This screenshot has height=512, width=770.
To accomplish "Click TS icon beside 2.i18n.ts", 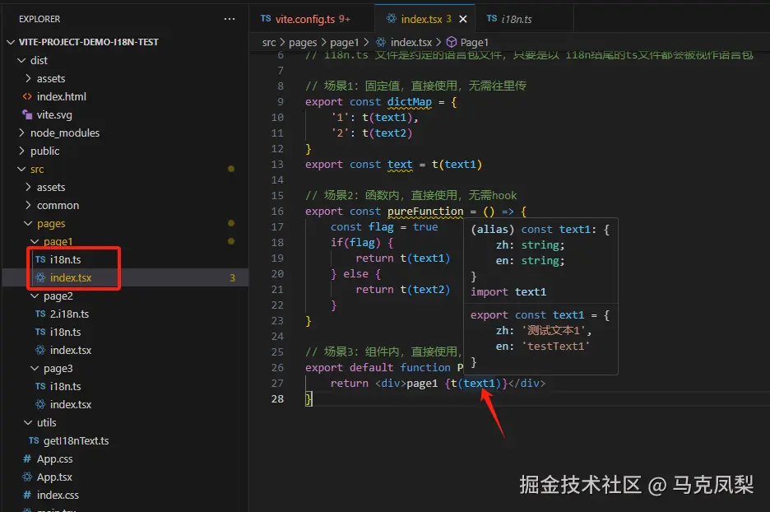I will pyautogui.click(x=40, y=314).
